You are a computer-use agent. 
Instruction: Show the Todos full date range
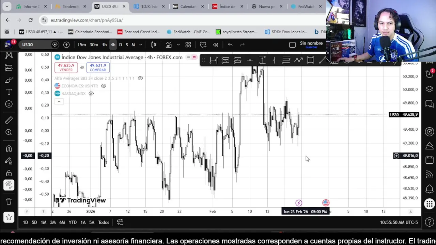point(104,222)
